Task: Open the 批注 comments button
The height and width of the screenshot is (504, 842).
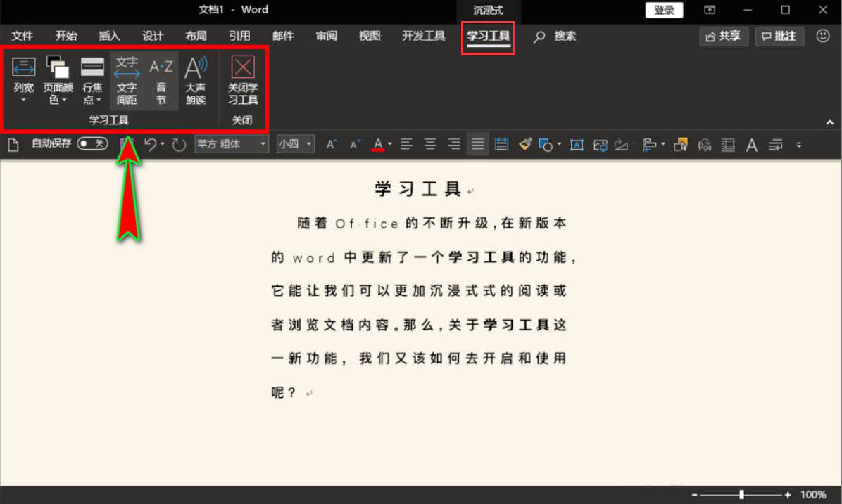Action: coord(779,37)
